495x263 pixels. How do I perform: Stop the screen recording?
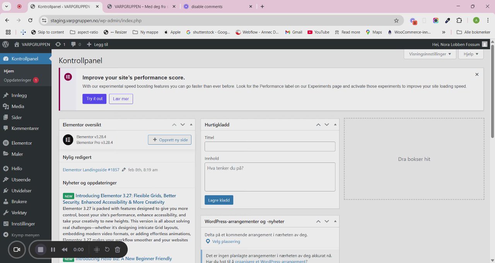click(41, 249)
